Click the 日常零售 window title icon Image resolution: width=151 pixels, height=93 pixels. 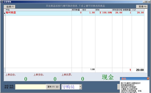tap(2, 2)
